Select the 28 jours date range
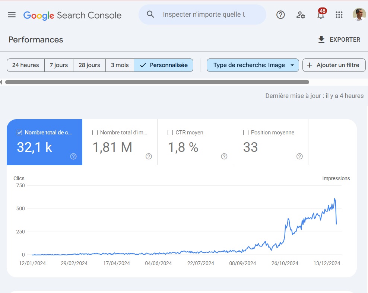This screenshot has width=368, height=293. pos(89,65)
